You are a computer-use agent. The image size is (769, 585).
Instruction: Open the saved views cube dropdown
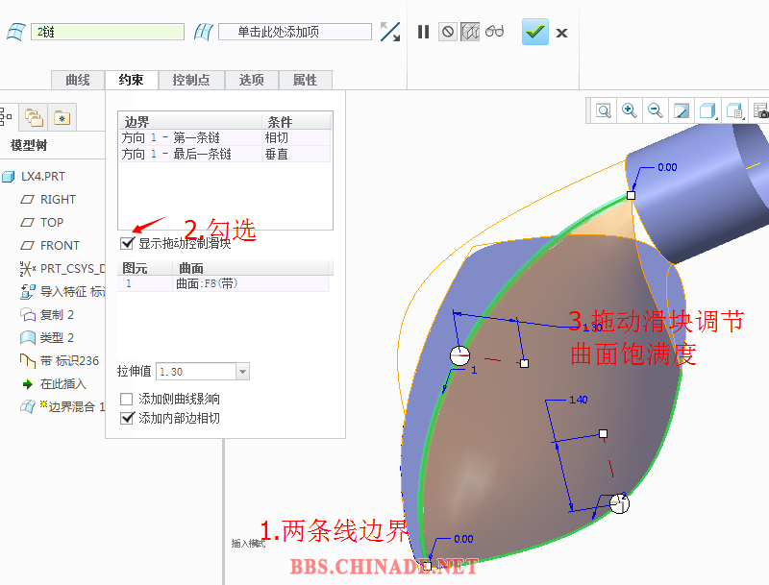735,110
